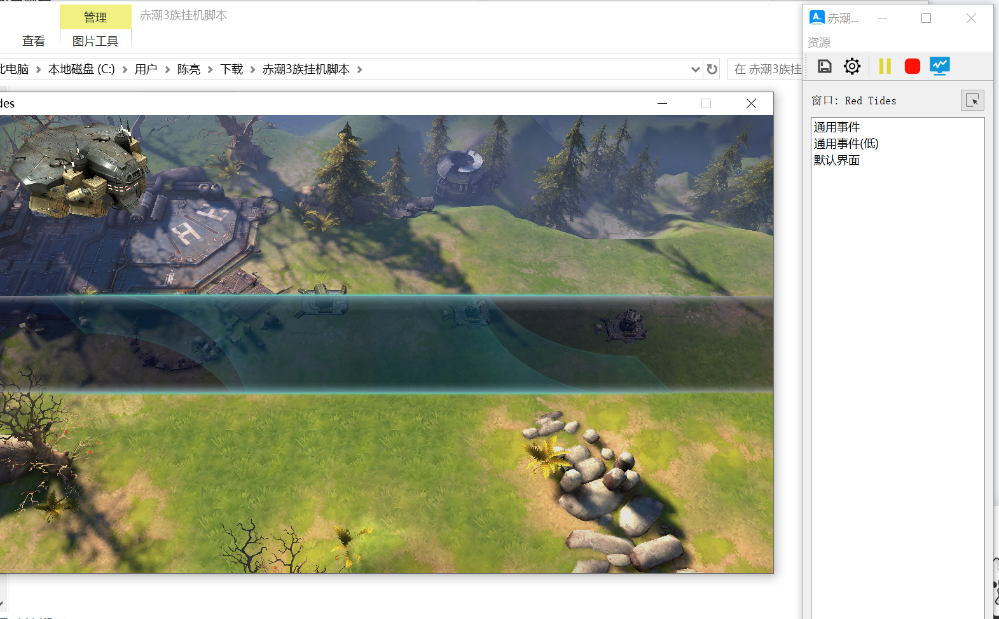The image size is (999, 619).
Task: Click the window picker cursor button
Action: tap(972, 101)
